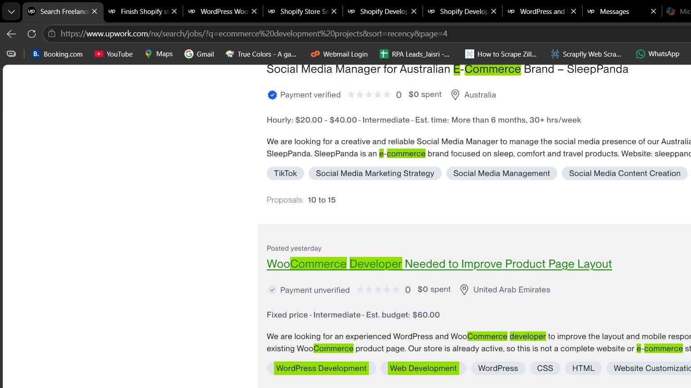691x388 pixels.
Task: Open the RPA Leads_Jaisri bookmark
Action: tap(414, 54)
